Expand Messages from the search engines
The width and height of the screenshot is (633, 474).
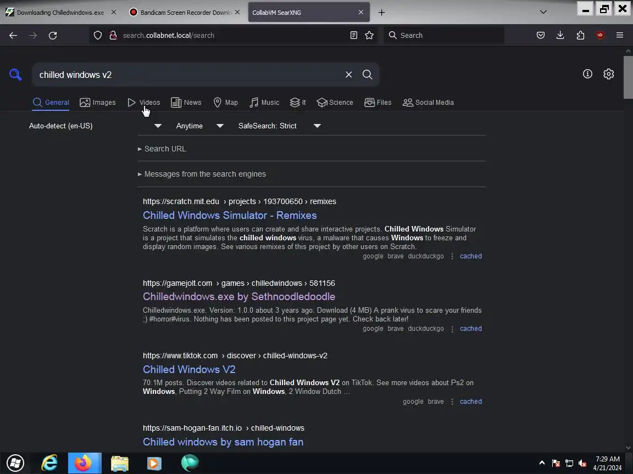point(202,174)
